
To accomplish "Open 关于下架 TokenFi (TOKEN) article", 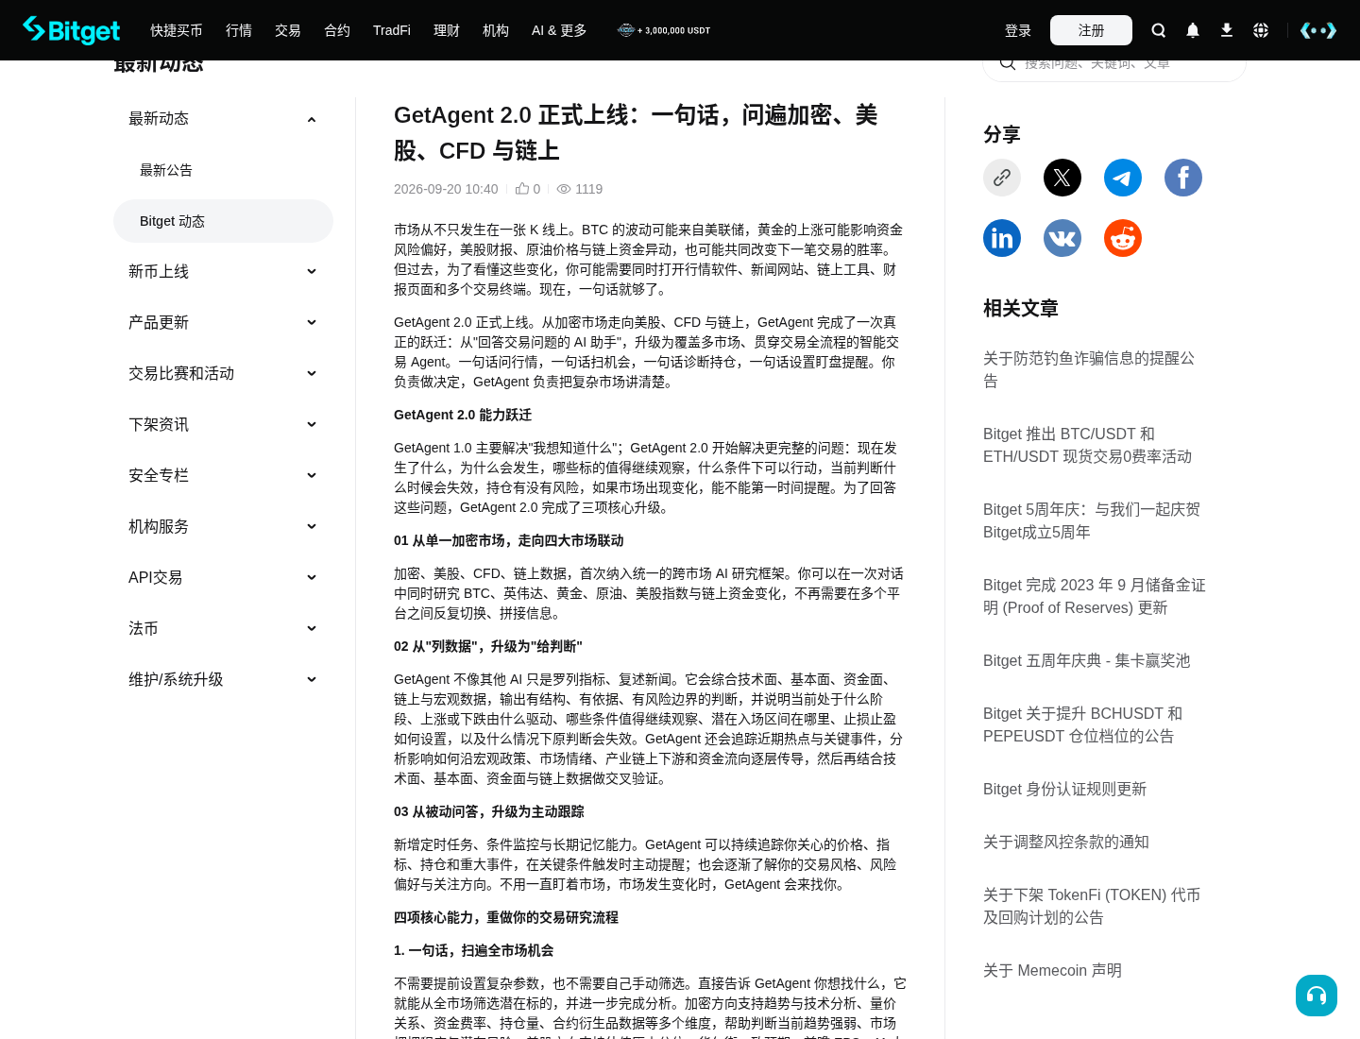I will click(x=1092, y=906).
